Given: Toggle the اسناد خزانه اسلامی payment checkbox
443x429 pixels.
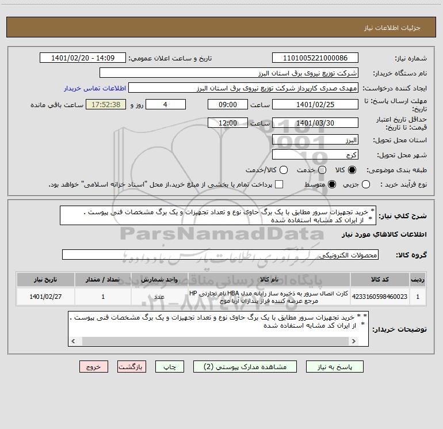Looking at the screenshot, I should click(279, 184).
